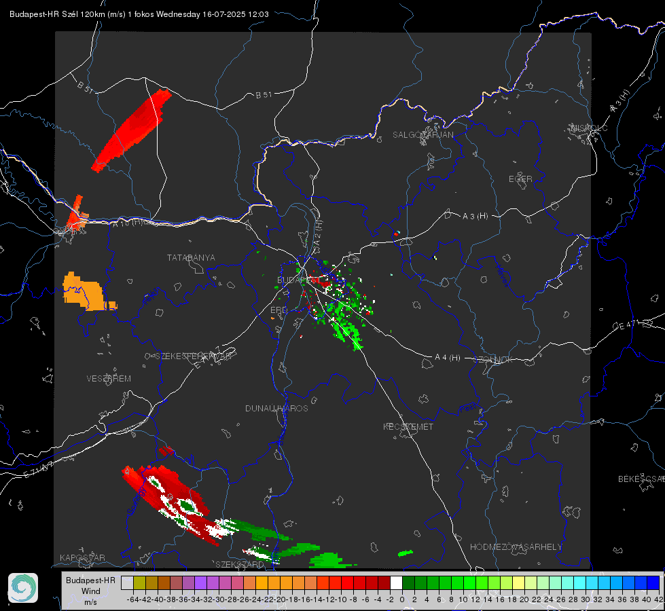Click the legend value label -64
Image resolution: width=665 pixels, height=611 pixels.
click(x=132, y=599)
